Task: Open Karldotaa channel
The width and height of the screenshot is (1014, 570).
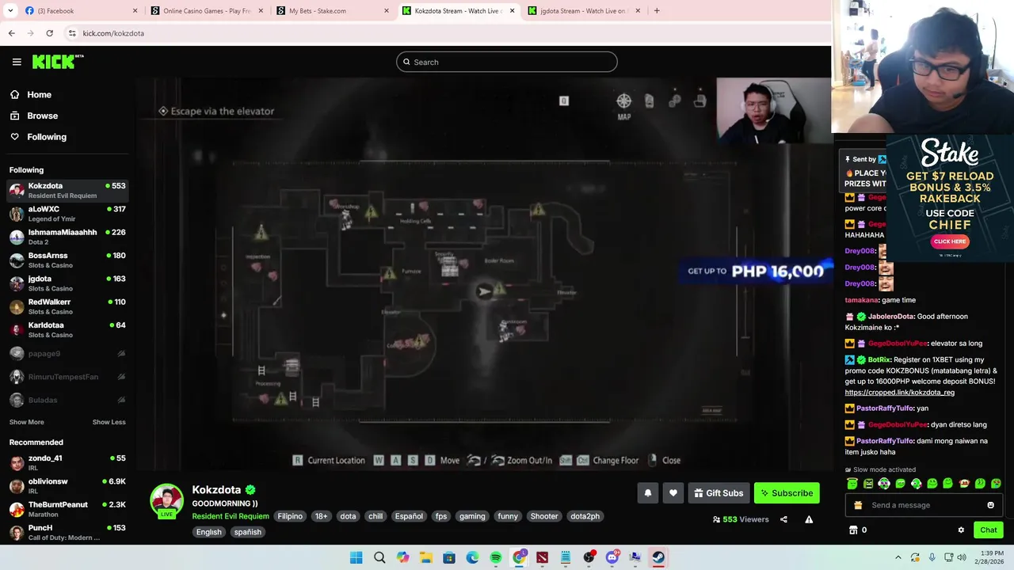Action: click(x=67, y=329)
